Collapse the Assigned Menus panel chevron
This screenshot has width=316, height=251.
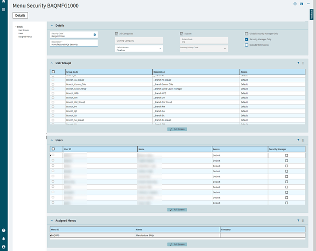(x=52, y=221)
